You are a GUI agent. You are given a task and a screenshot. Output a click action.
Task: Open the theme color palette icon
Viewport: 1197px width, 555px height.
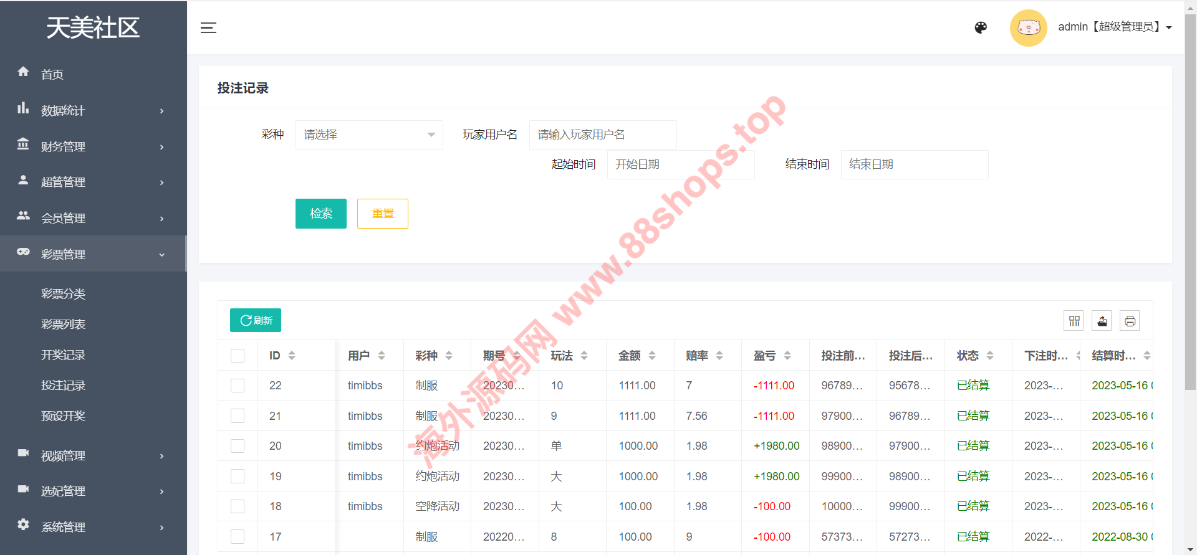click(x=981, y=27)
